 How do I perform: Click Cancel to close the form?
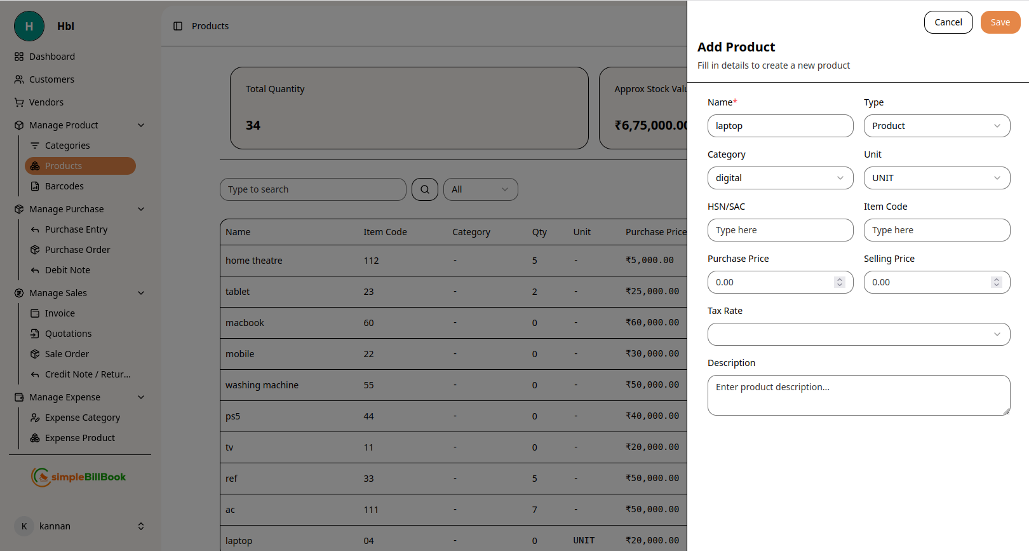point(948,22)
